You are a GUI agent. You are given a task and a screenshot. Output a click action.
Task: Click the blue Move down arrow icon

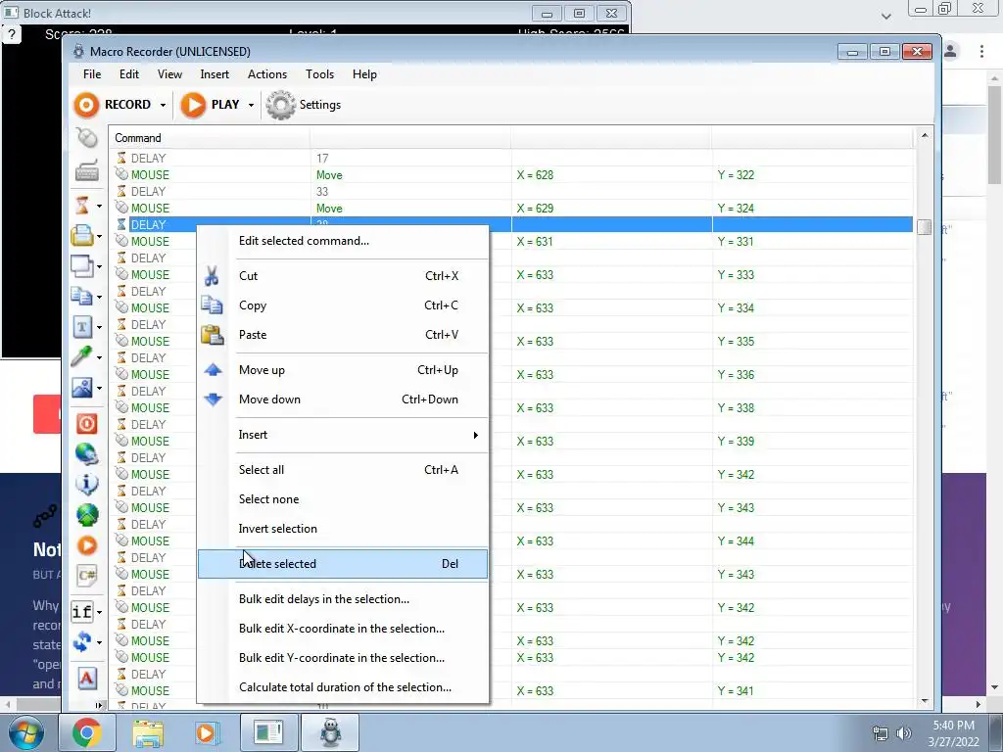[213, 399]
